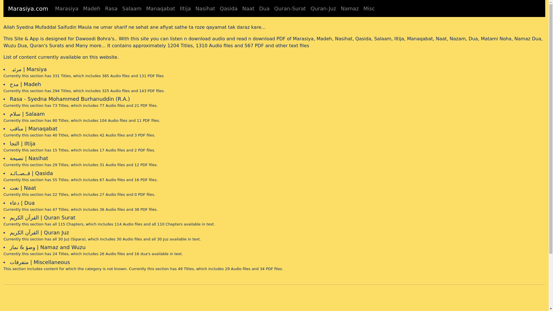The width and height of the screenshot is (553, 311).
Task: Open the Marasiya nav menu item
Action: (x=67, y=9)
